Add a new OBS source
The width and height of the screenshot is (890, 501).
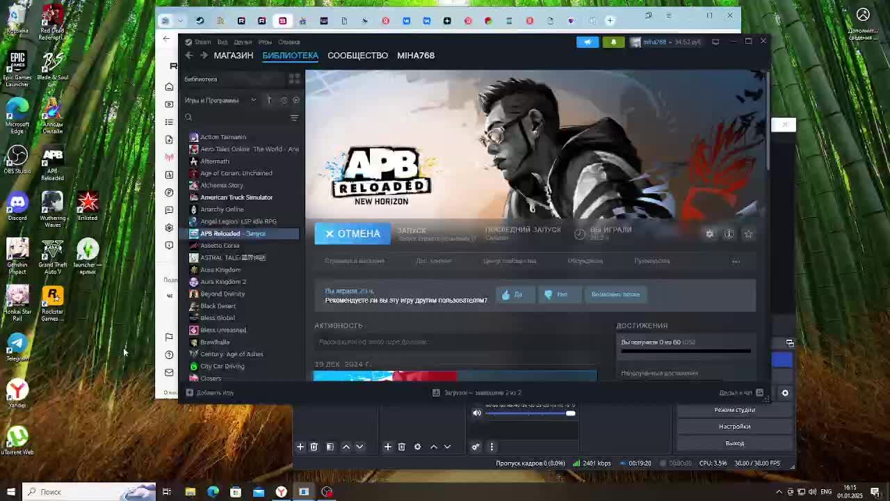388,447
